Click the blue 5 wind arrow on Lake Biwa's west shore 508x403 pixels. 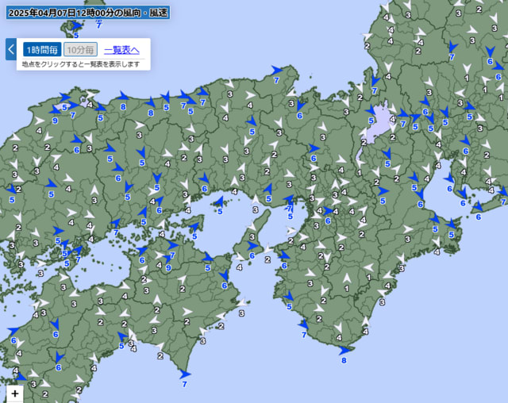[x=371, y=110]
